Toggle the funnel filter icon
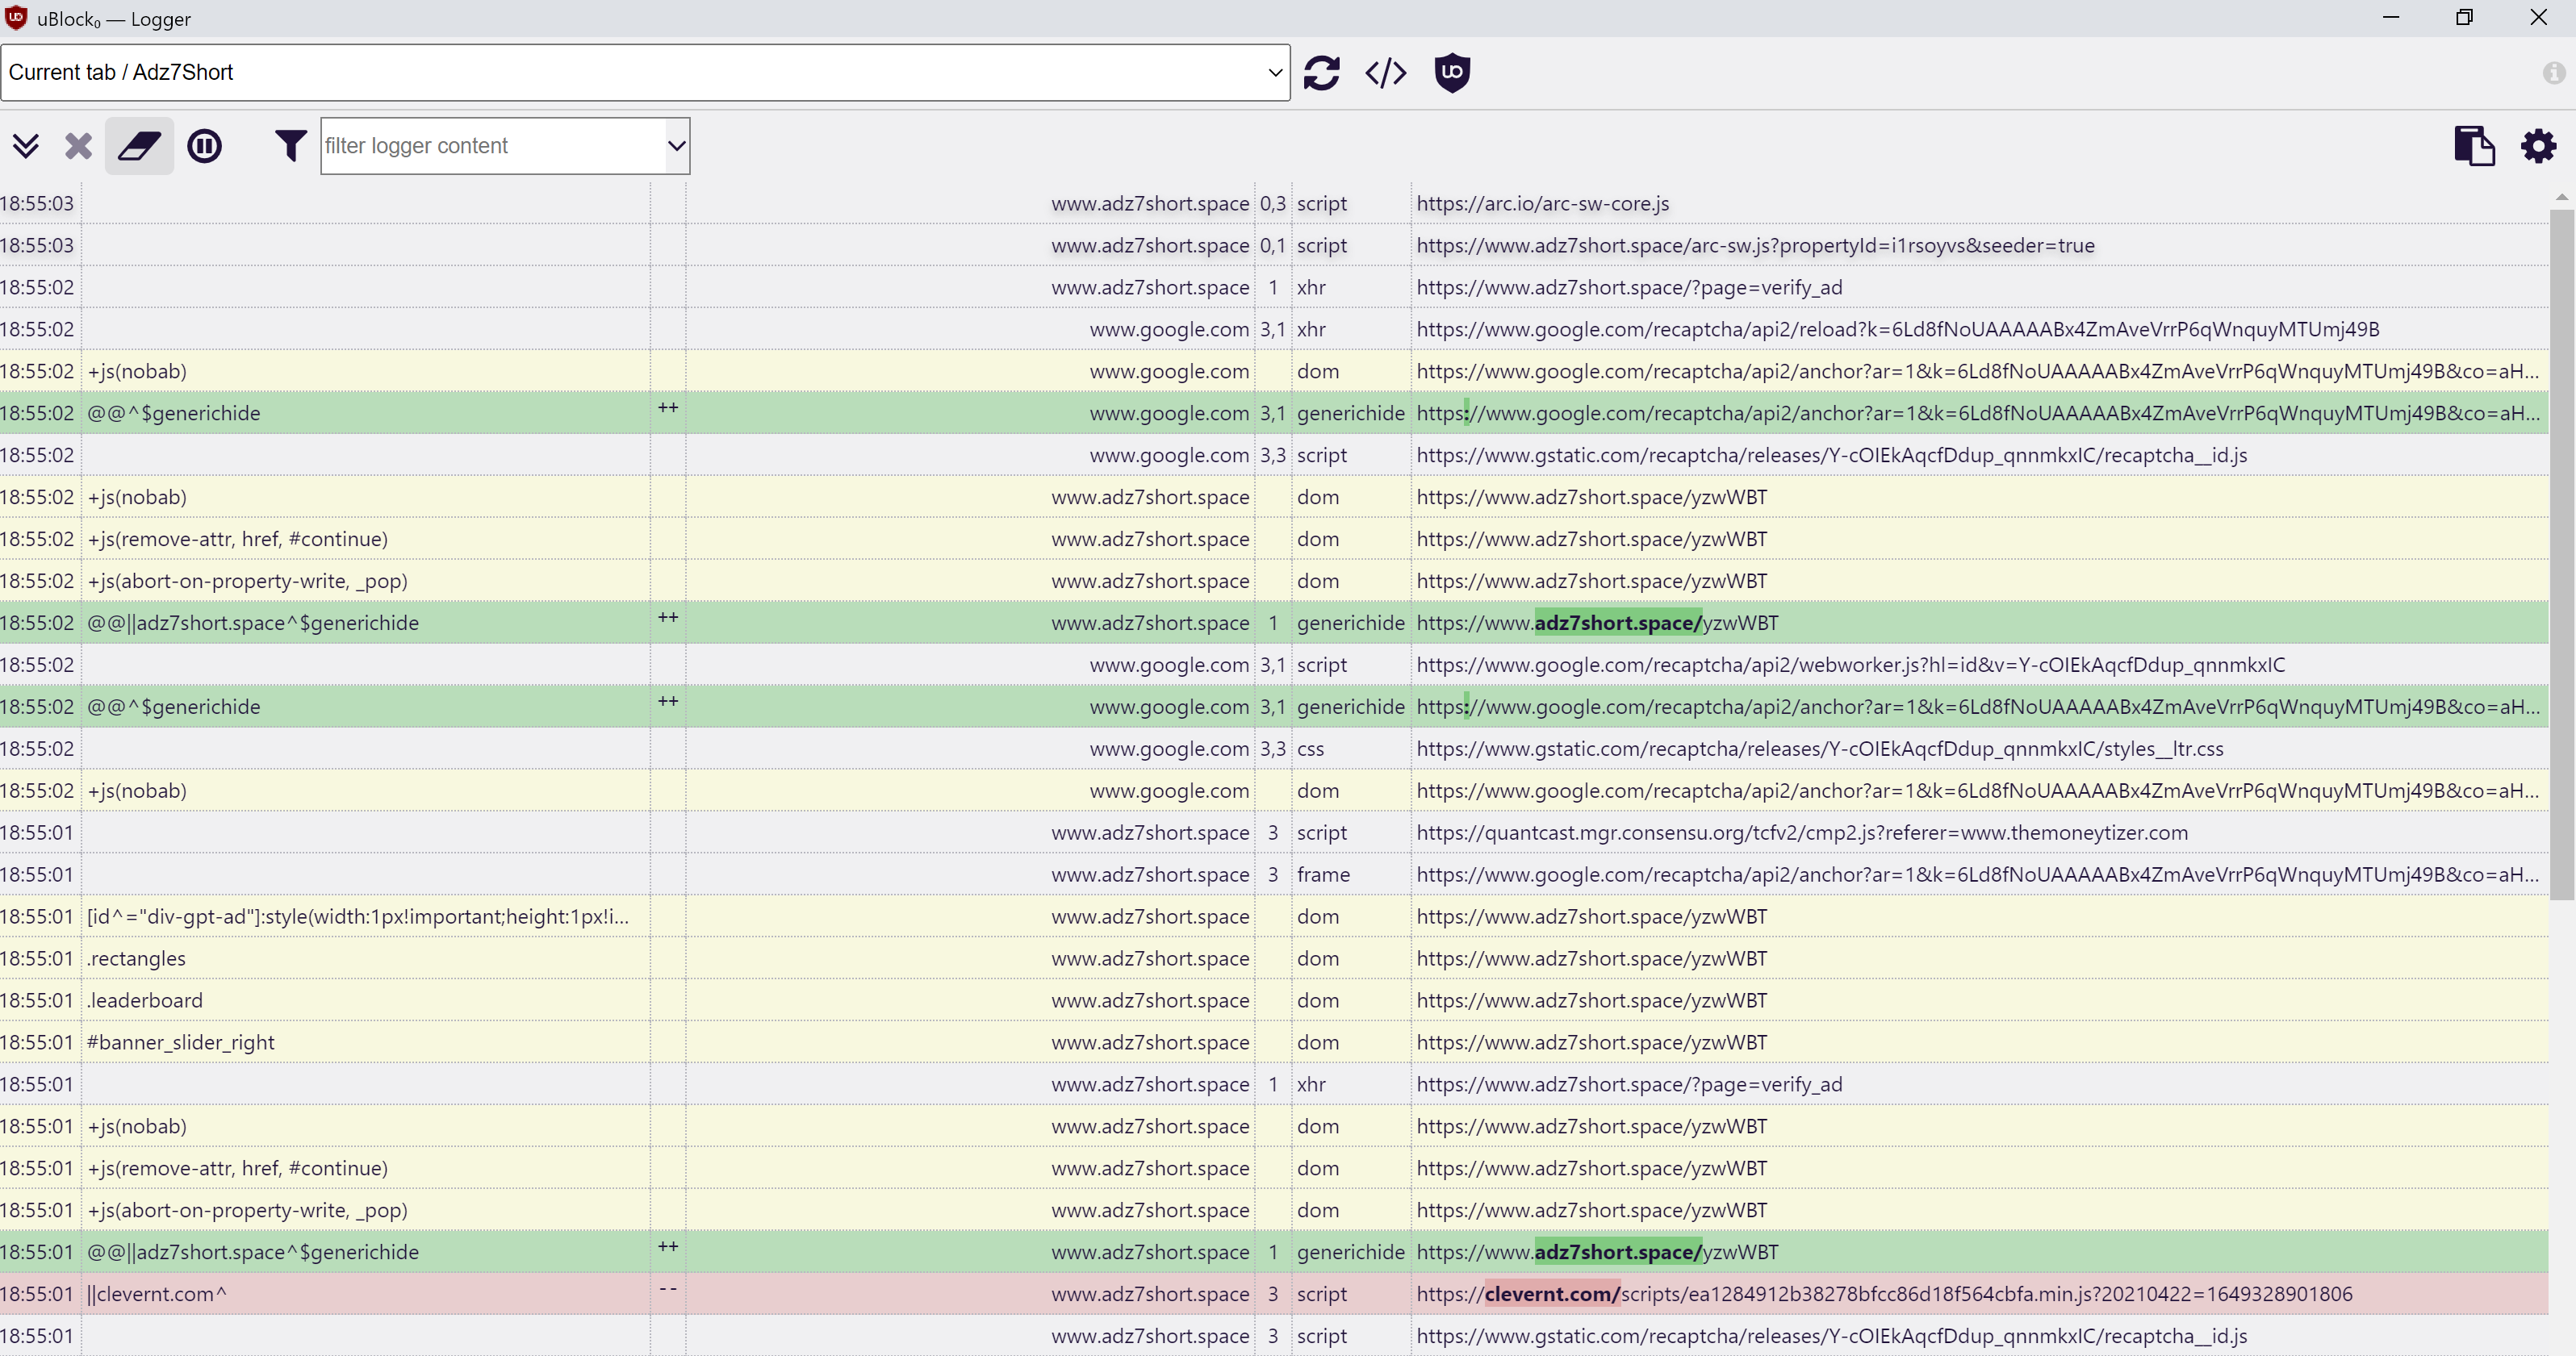 (x=290, y=146)
